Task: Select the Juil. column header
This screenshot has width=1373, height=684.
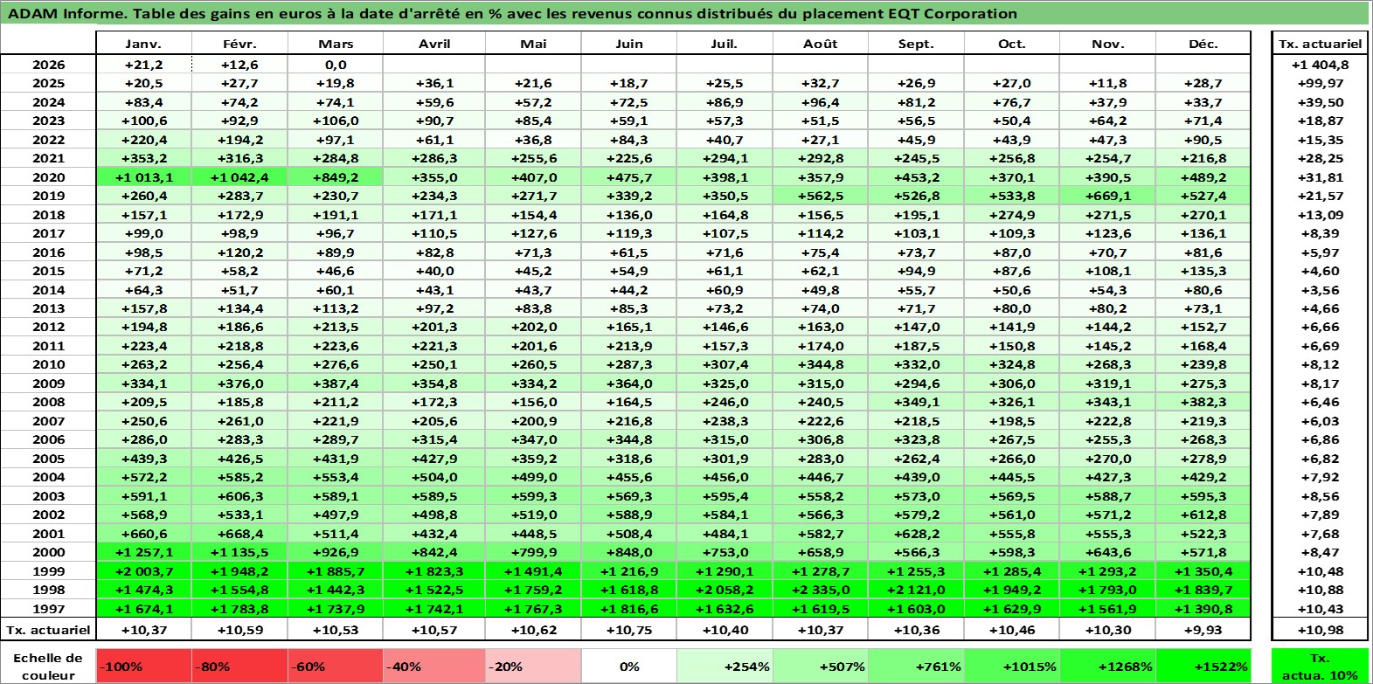Action: pos(725,44)
